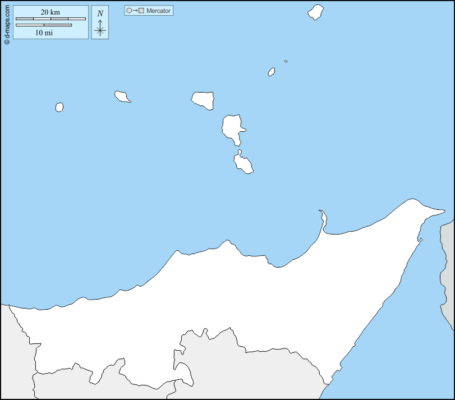The image size is (455, 400).
Task: Click the north arrow compass icon
Action: 100,29
